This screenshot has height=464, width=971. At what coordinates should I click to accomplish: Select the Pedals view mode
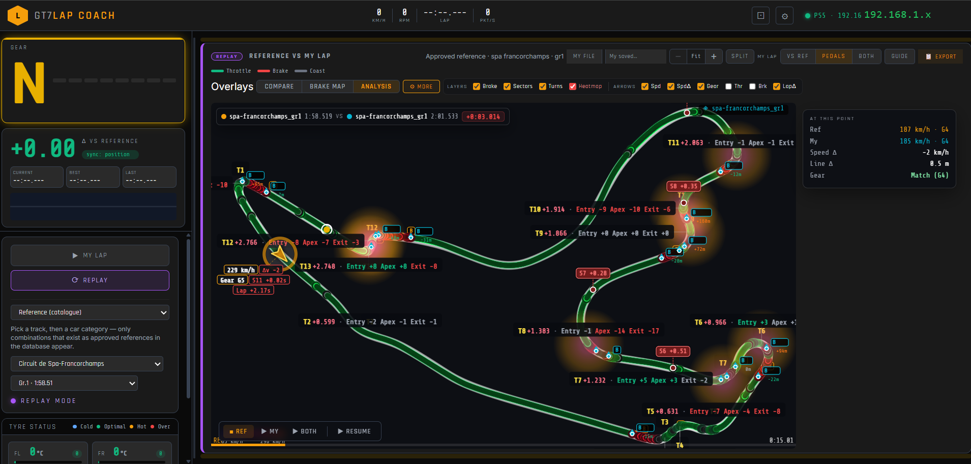point(834,56)
